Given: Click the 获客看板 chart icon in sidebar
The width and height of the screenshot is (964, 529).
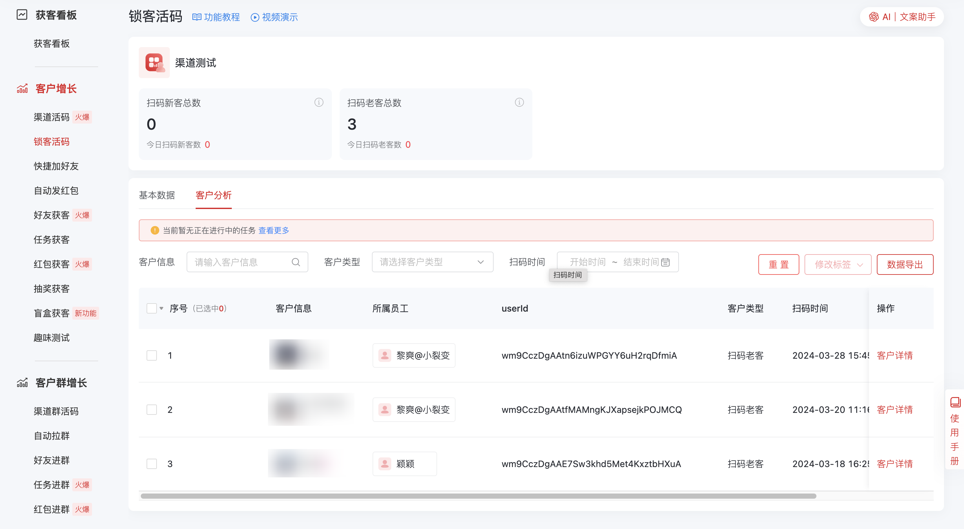Looking at the screenshot, I should tap(22, 15).
